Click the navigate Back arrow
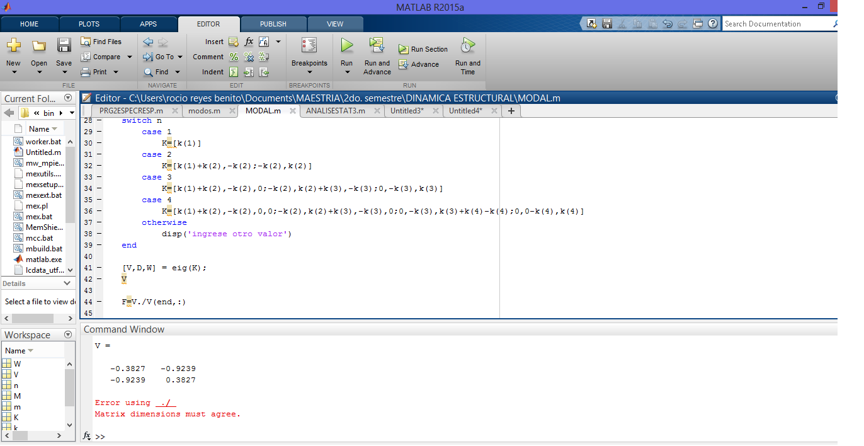 coord(148,42)
